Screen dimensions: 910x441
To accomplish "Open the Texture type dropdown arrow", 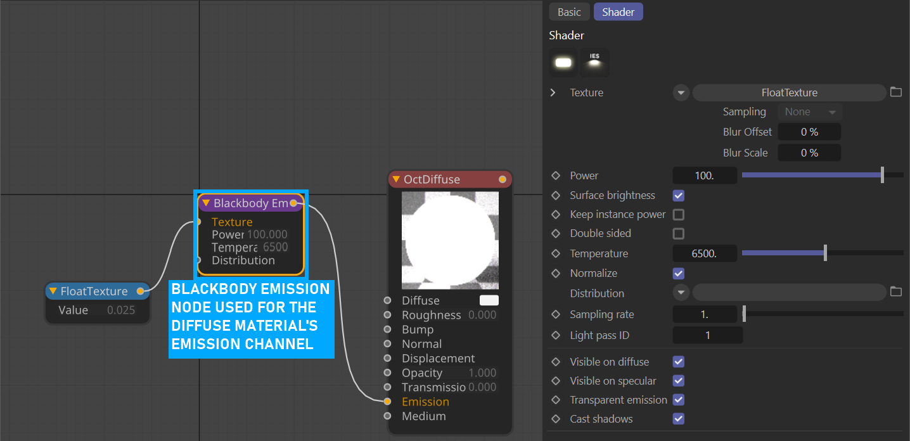I will (x=681, y=93).
